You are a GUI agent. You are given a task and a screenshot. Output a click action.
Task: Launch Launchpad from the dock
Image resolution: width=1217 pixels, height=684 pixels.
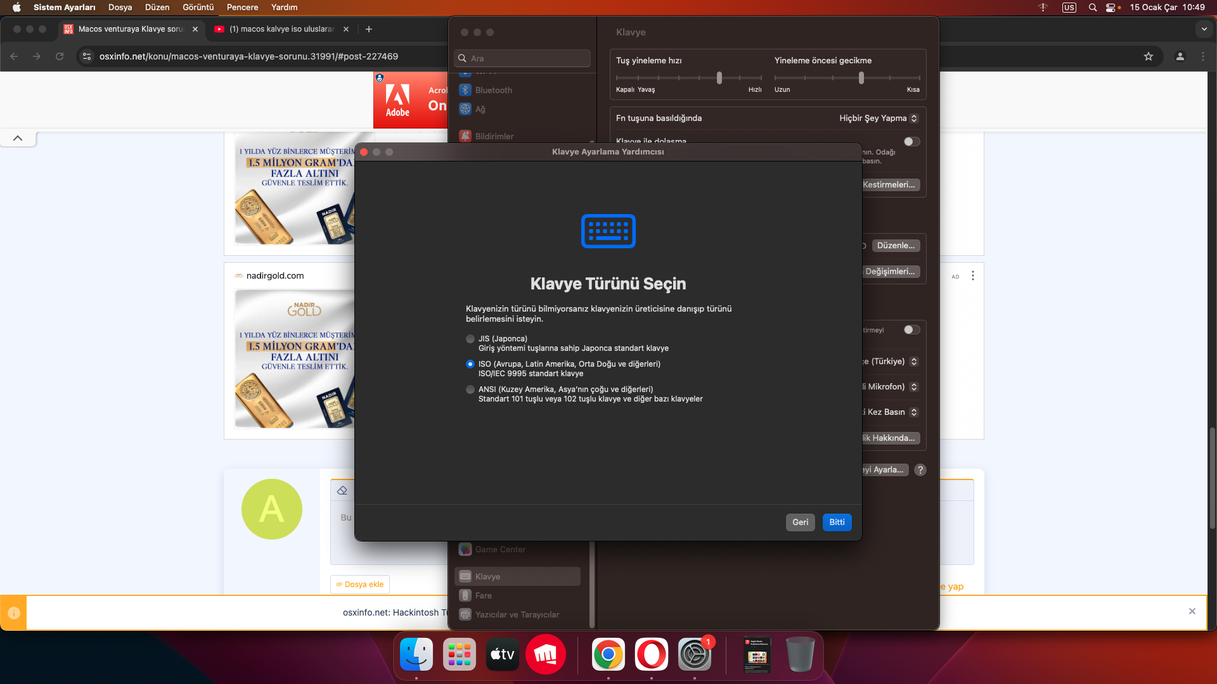point(460,654)
